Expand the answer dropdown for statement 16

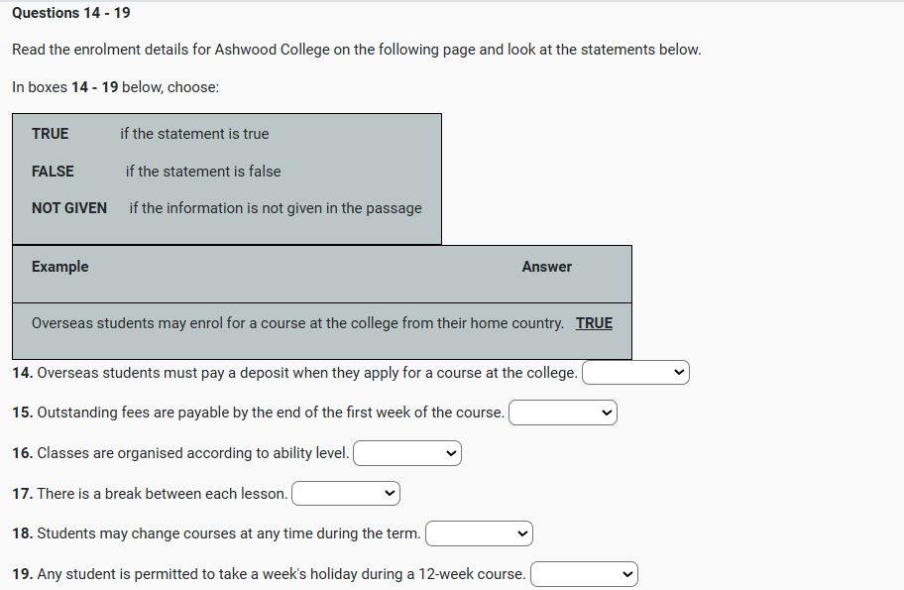[x=406, y=453]
